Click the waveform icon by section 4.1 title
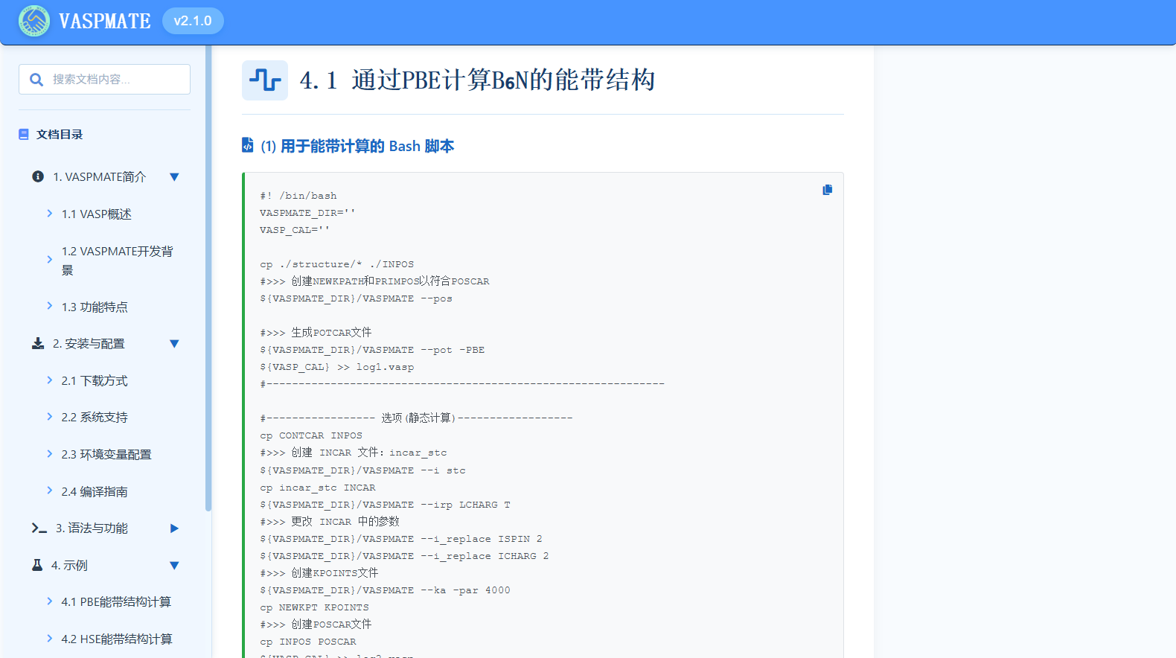 (265, 80)
